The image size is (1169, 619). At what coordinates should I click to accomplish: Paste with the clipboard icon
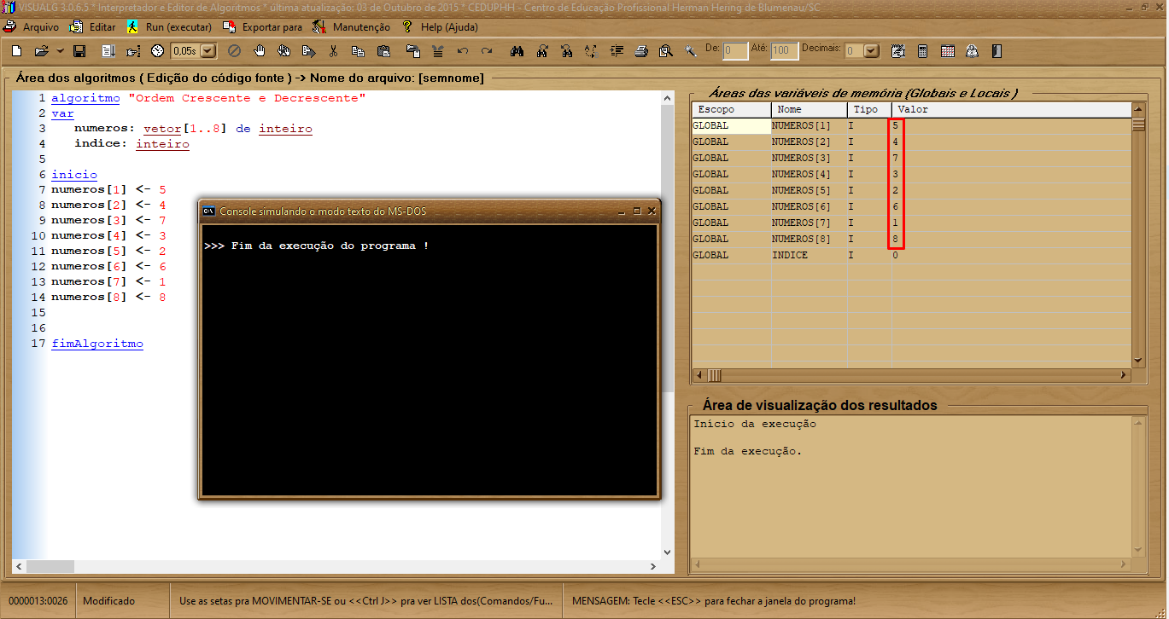tap(383, 51)
